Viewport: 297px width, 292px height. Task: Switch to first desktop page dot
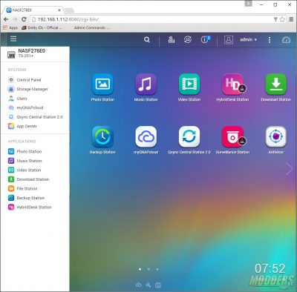click(140, 269)
